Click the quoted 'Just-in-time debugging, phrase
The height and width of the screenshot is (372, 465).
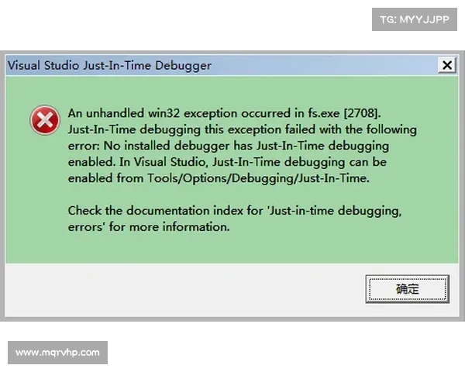tap(335, 211)
